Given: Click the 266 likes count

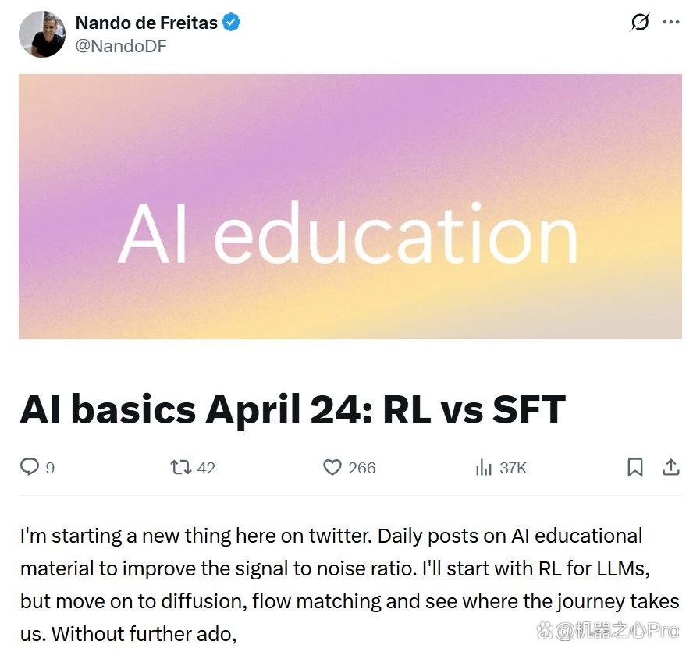Looking at the screenshot, I should [x=362, y=468].
